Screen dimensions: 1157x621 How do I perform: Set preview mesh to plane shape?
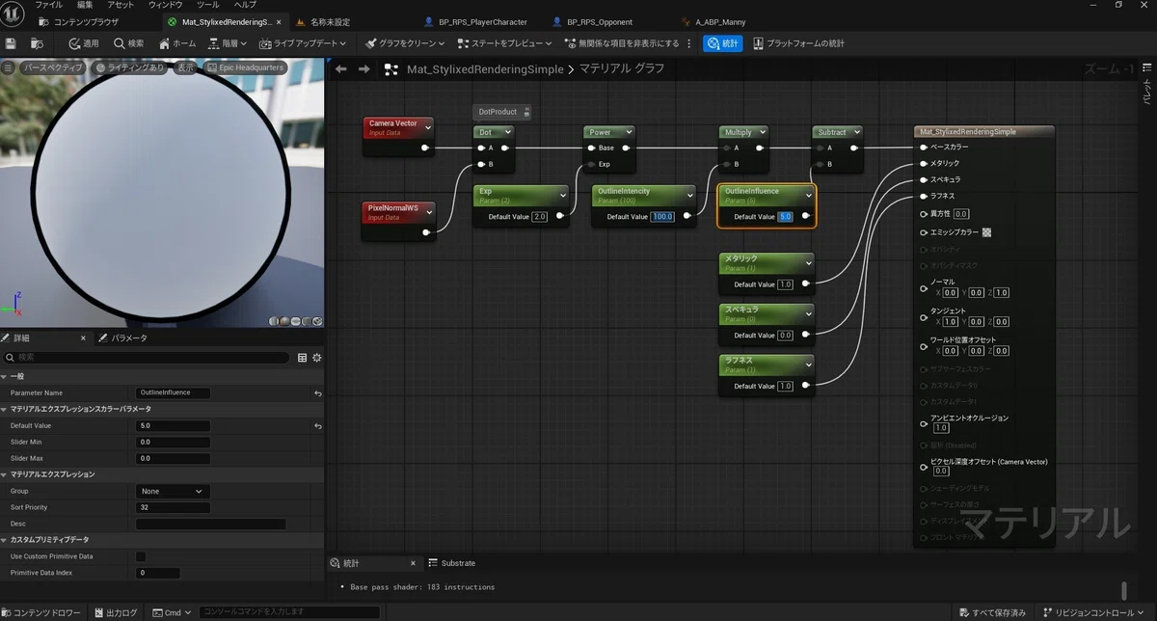296,320
